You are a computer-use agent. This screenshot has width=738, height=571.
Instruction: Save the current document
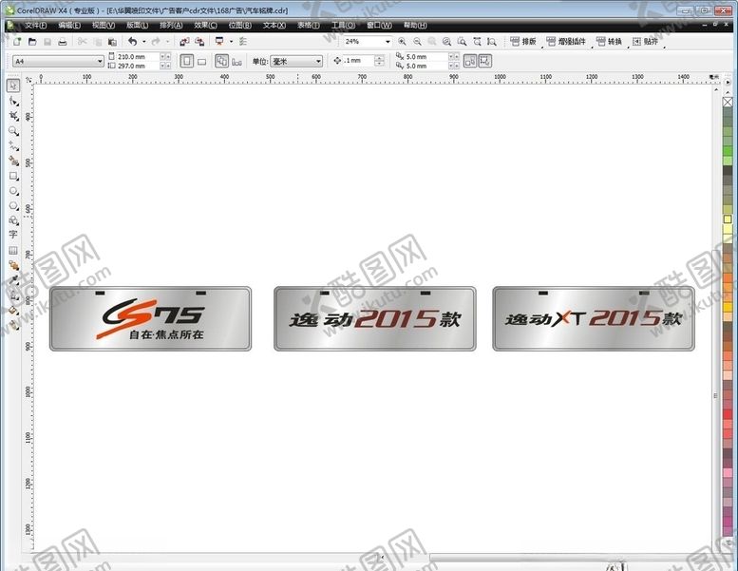(47, 42)
